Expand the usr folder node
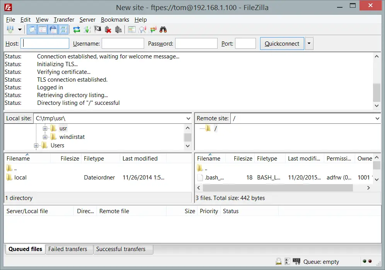This screenshot has width=385, height=270. coord(45,128)
